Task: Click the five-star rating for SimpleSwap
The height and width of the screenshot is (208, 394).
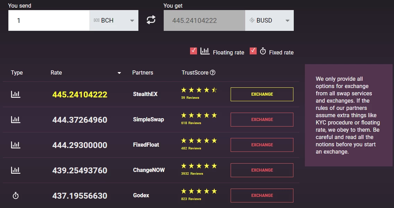Action: click(x=199, y=115)
